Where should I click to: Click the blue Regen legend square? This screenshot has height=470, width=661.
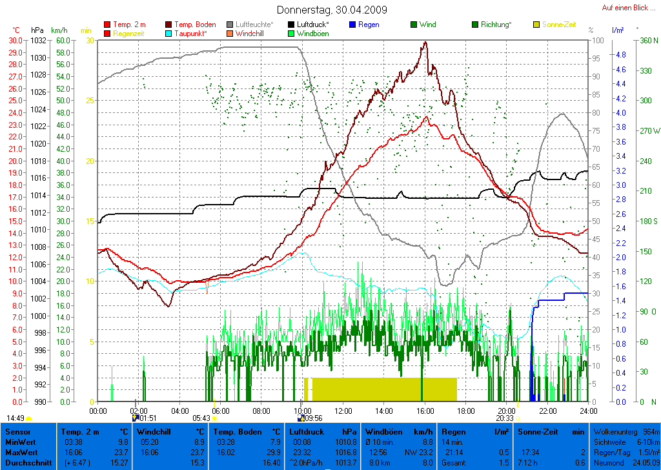click(352, 25)
